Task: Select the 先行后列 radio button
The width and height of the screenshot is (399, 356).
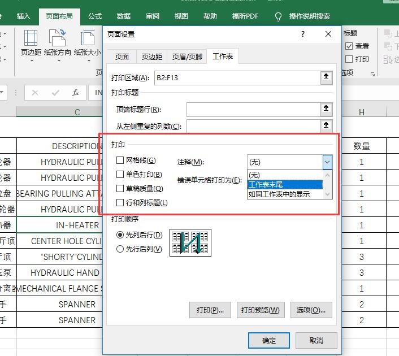Action: [x=120, y=249]
